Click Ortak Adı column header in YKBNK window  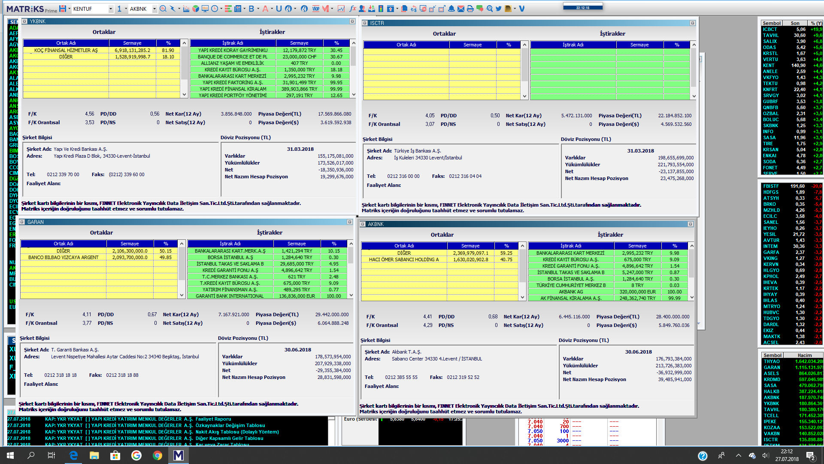(66, 43)
